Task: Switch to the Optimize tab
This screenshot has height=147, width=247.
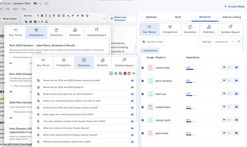Action: [151, 17]
